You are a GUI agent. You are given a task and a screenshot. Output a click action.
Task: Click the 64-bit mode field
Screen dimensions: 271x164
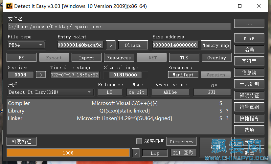tap(137, 92)
